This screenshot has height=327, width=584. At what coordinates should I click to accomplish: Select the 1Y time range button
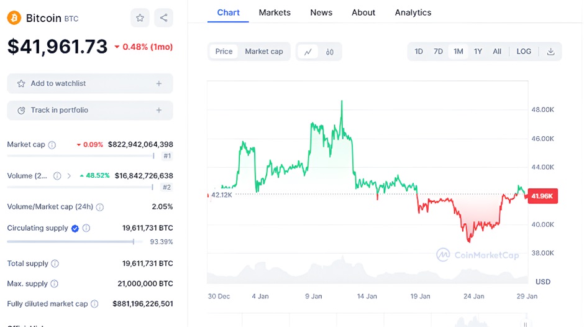(x=478, y=52)
